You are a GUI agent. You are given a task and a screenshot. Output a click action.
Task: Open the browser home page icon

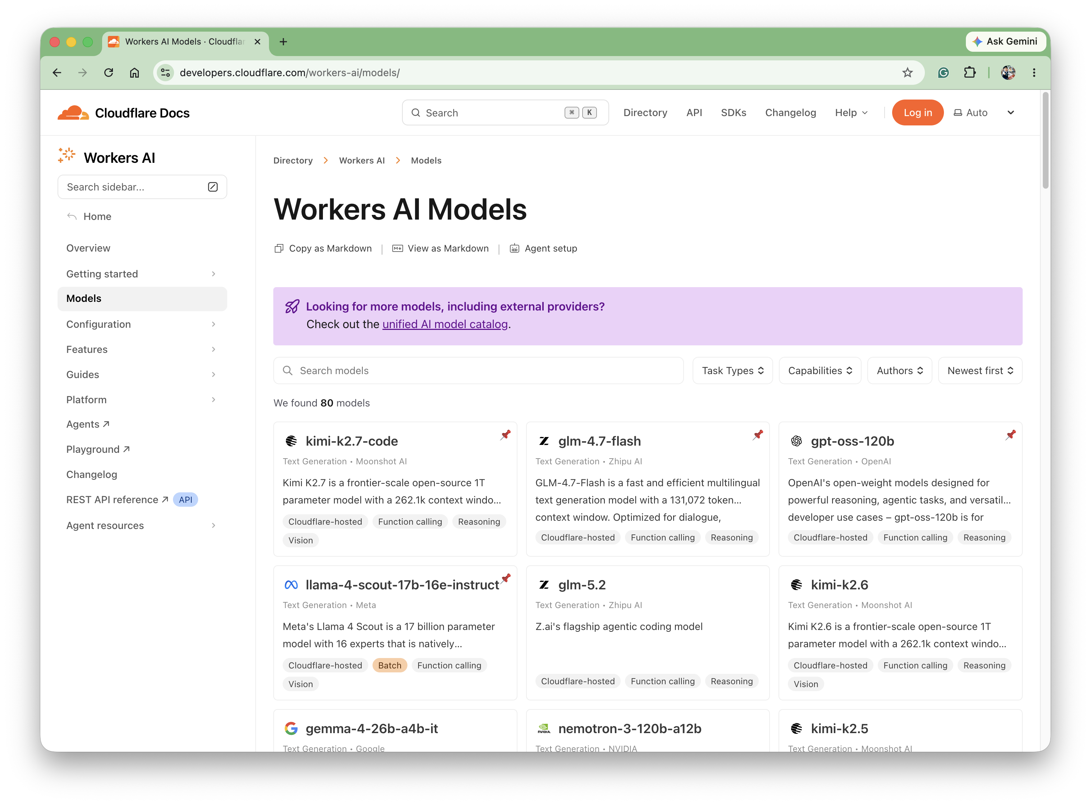(134, 73)
